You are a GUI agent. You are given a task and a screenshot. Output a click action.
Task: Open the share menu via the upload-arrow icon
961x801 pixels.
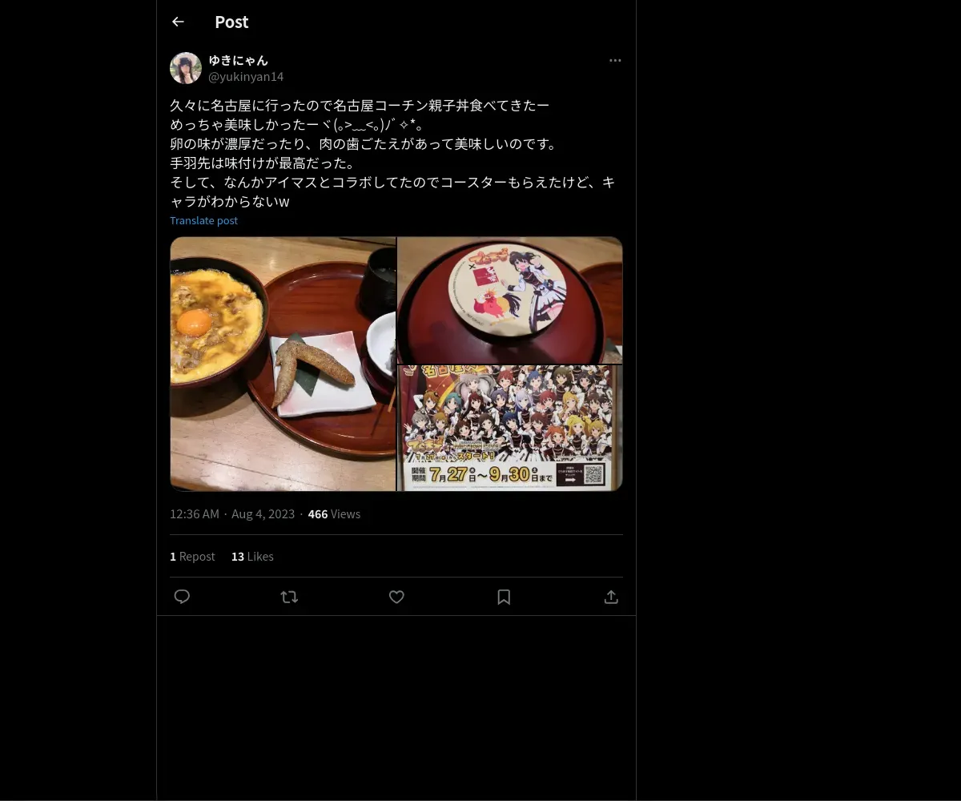611,597
